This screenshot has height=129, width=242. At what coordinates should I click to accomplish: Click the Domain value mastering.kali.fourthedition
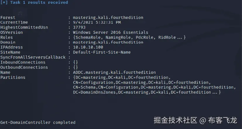(108, 42)
